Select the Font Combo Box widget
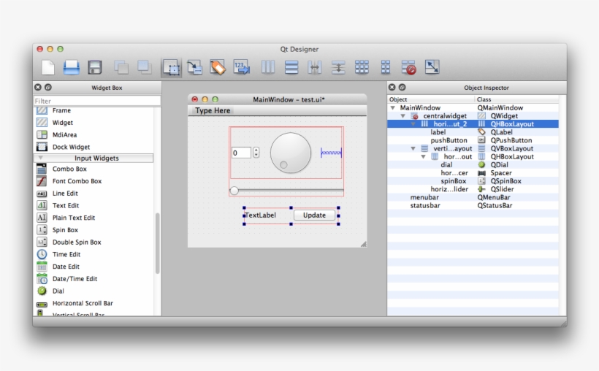 click(77, 181)
